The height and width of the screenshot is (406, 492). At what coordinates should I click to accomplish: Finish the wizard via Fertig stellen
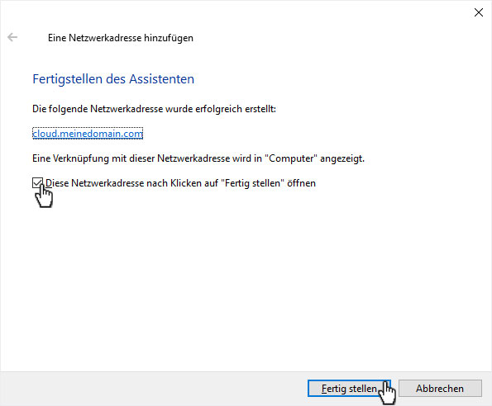click(x=349, y=389)
